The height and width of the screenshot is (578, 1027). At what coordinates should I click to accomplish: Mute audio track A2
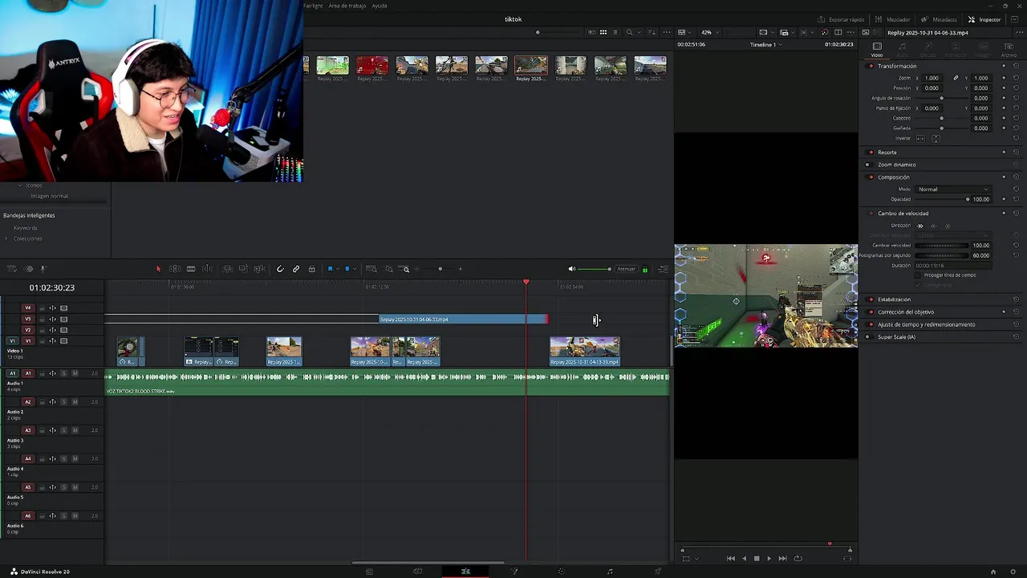[x=75, y=401]
